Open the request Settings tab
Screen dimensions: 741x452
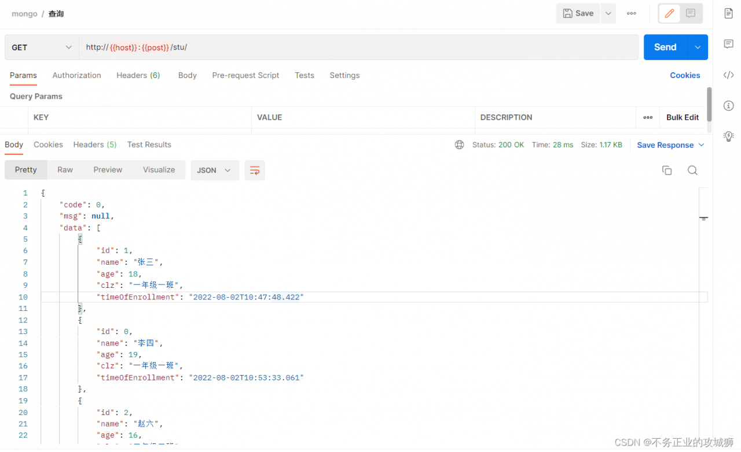click(x=344, y=75)
